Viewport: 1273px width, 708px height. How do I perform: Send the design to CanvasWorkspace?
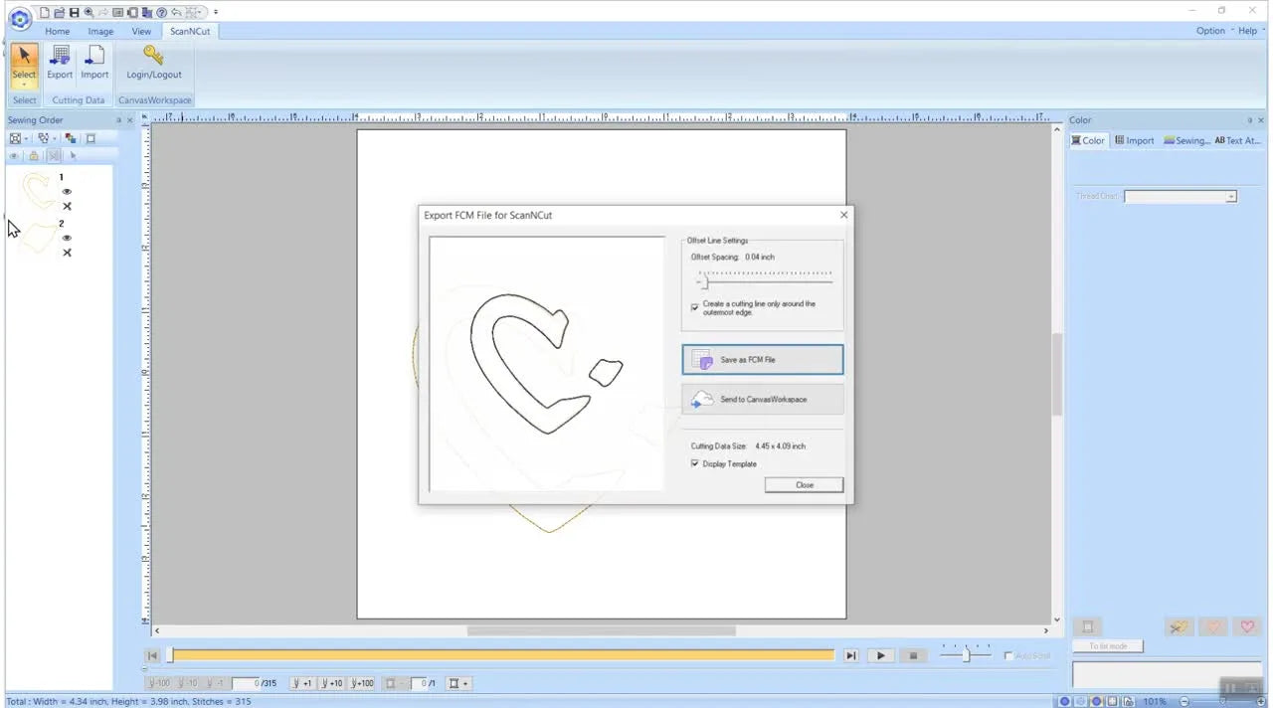coord(762,399)
